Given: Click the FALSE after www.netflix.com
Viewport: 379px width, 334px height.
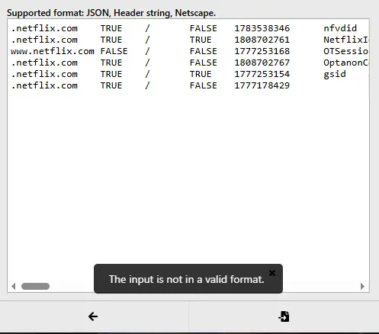Looking at the screenshot, I should tap(114, 51).
